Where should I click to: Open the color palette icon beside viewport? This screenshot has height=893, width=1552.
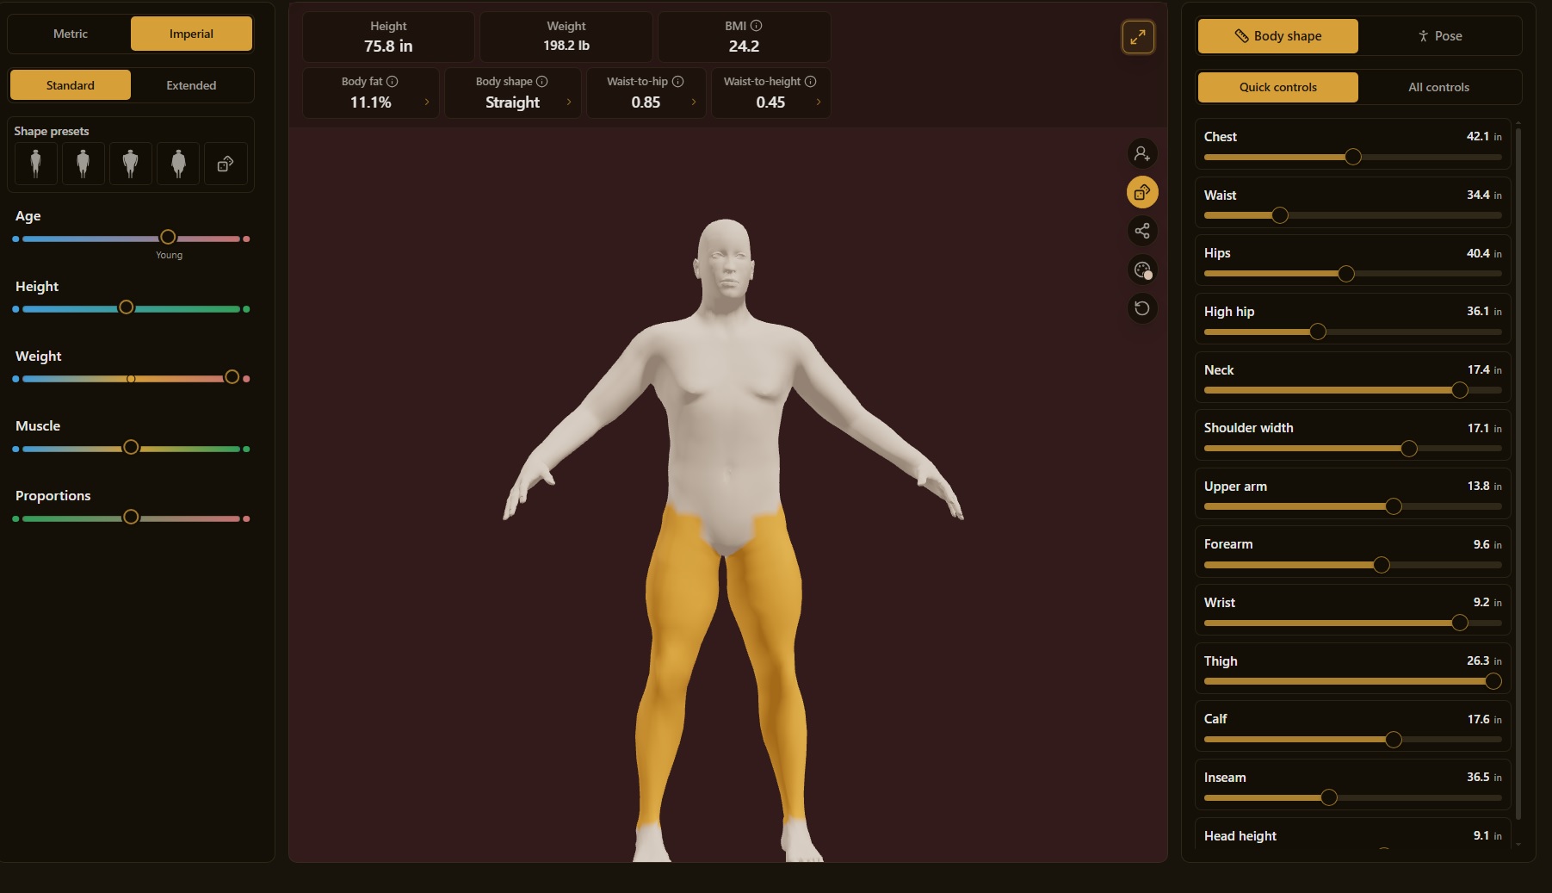click(1142, 270)
